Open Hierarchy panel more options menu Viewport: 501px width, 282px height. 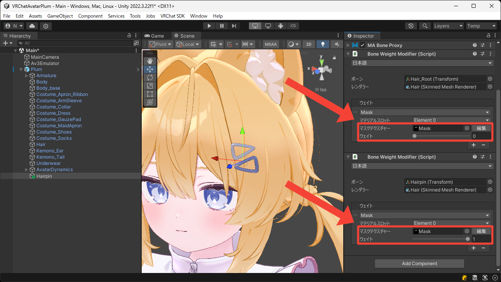tap(136, 36)
